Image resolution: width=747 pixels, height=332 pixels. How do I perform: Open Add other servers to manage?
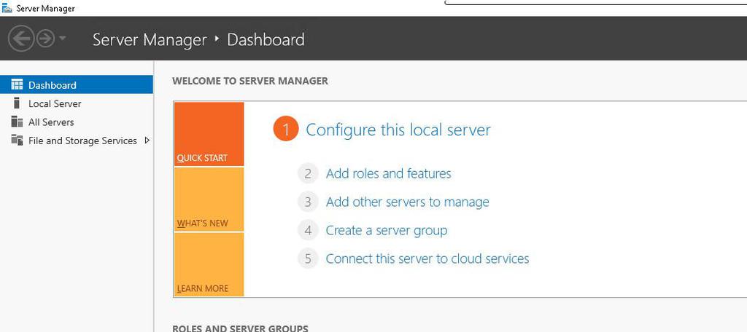pyautogui.click(x=407, y=202)
